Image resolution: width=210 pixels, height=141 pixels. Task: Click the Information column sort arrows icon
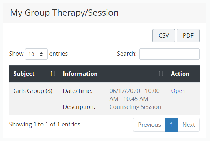coord(161,74)
